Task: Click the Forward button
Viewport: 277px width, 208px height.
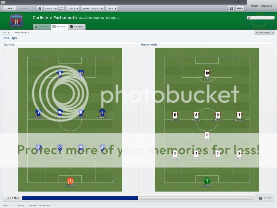Action: point(24,8)
